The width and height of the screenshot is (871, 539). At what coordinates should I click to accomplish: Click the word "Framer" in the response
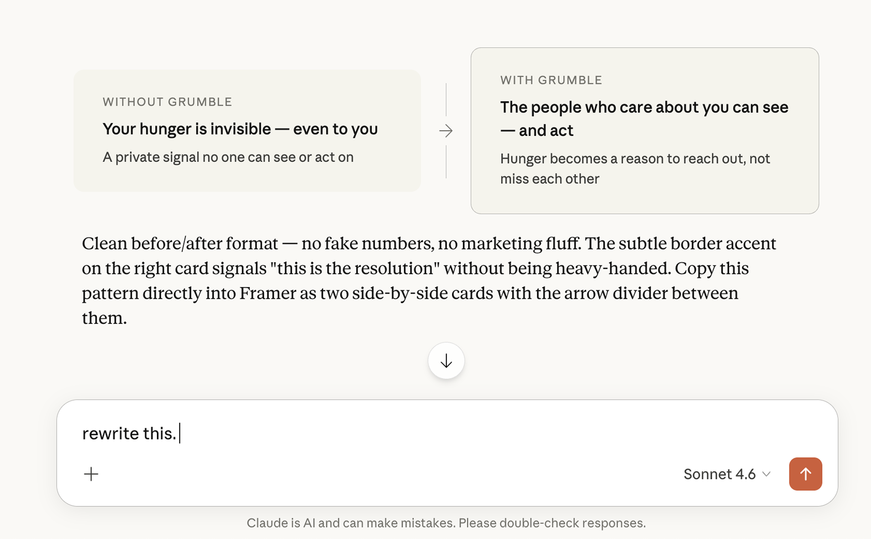(267, 293)
